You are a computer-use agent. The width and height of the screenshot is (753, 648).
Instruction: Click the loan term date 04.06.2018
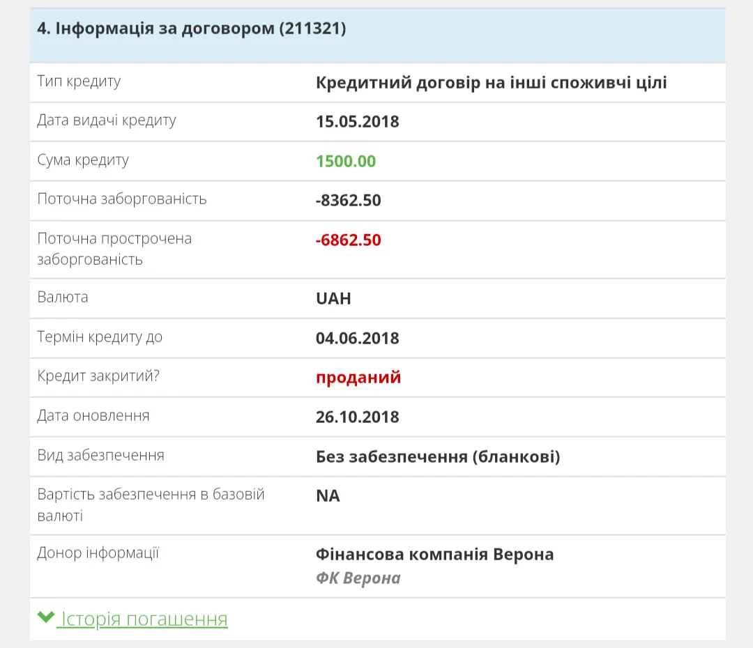pyautogui.click(x=357, y=339)
